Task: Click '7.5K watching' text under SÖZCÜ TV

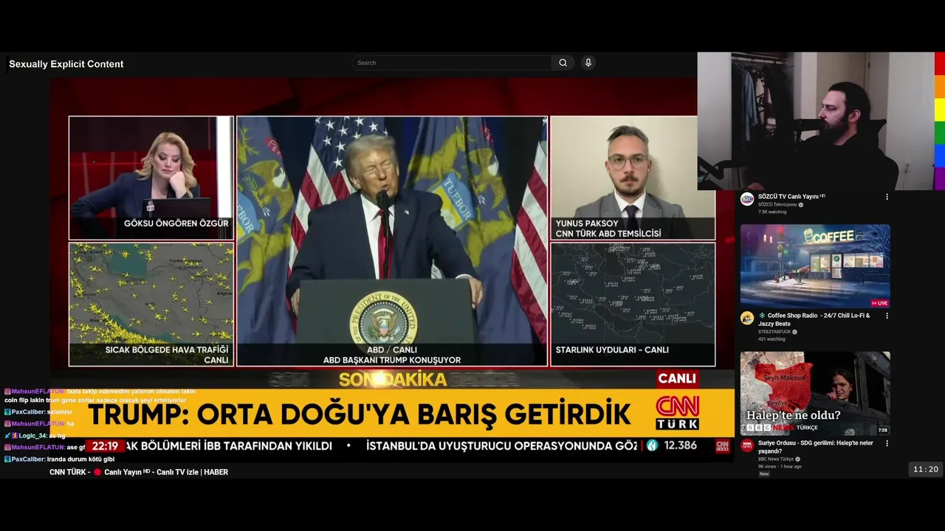Action: point(772,212)
